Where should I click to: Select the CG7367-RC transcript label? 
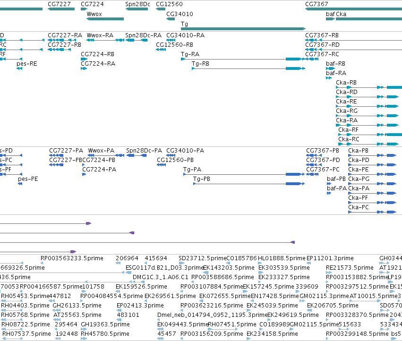[322, 54]
